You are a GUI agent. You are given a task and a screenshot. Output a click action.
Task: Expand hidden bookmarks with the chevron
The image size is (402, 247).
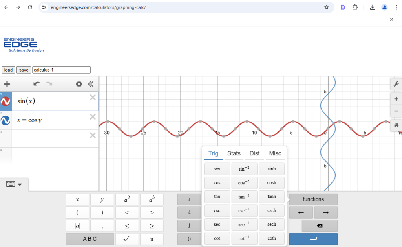pos(391,18)
